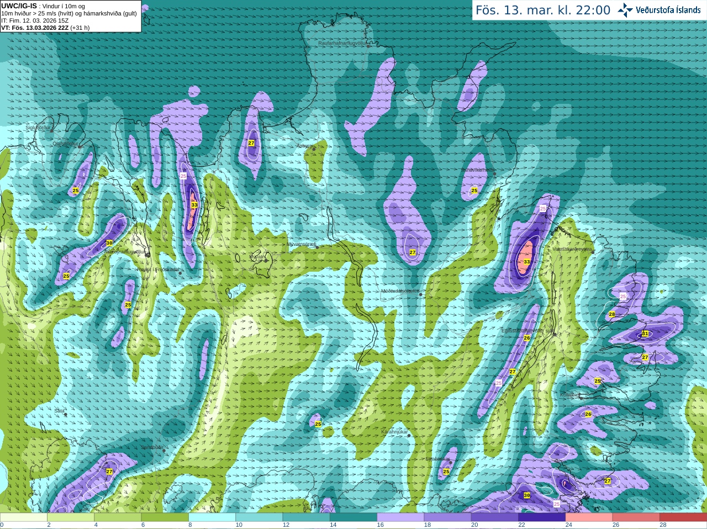Click the Ólafsfjörður station label
707x529 pixels.
[x=66, y=144]
